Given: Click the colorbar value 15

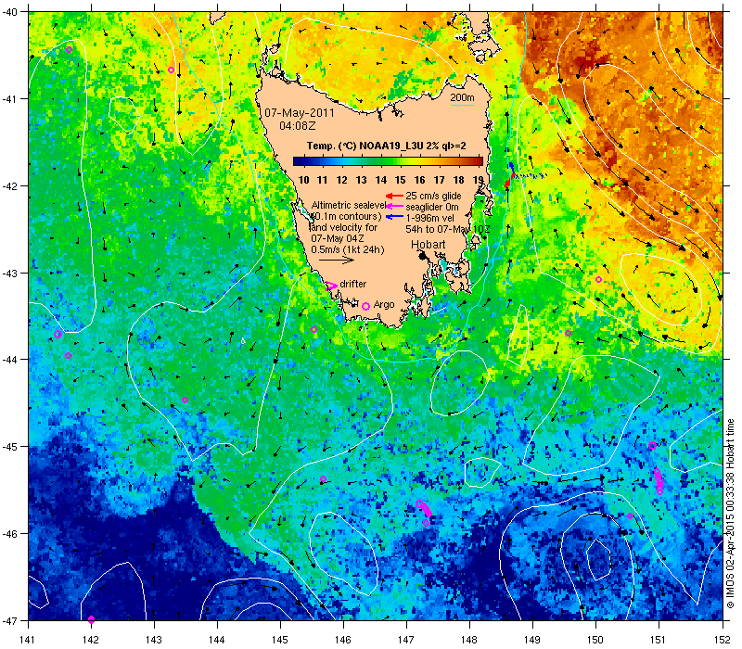Looking at the screenshot, I should 401,180.
